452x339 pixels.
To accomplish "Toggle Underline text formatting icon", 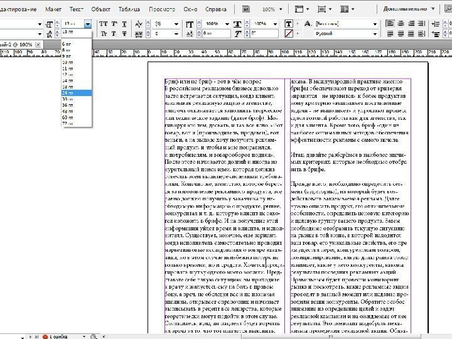I will point(124,24).
